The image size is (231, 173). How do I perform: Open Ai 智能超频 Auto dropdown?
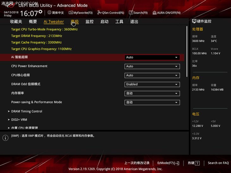(x=152, y=57)
